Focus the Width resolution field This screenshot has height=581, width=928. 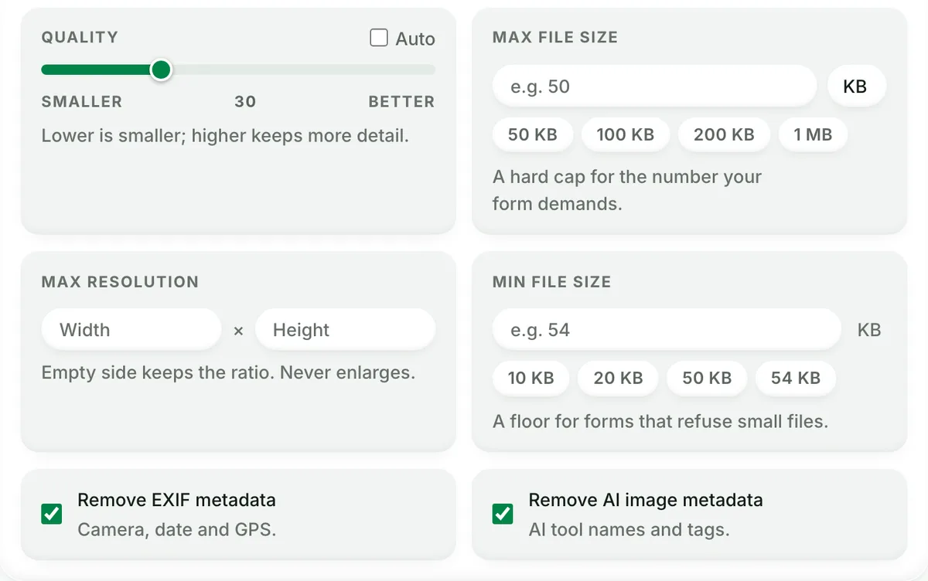(x=131, y=330)
